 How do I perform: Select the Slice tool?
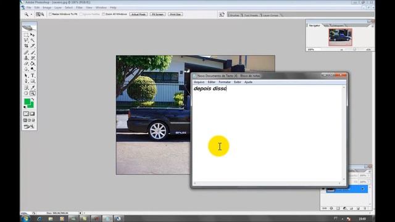33,46
